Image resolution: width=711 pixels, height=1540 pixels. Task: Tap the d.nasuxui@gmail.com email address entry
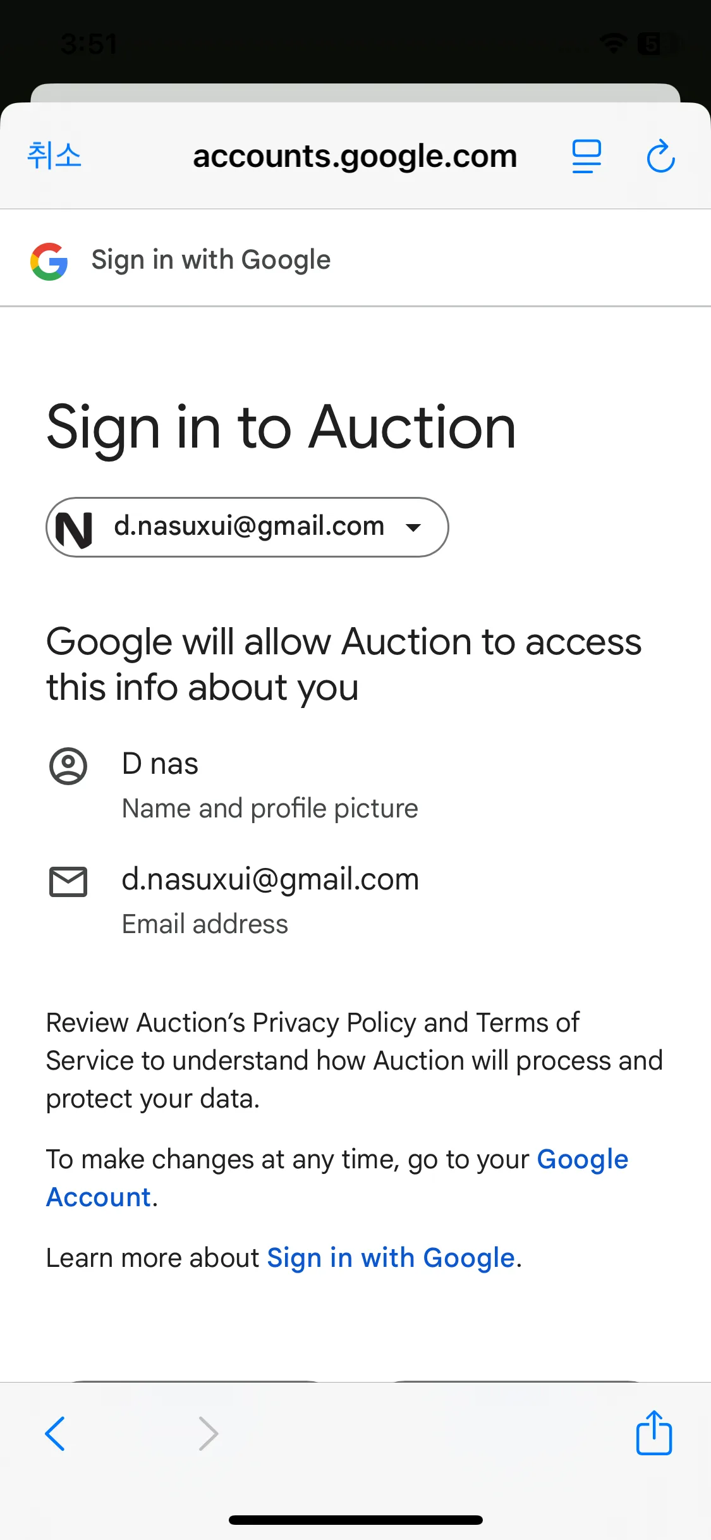(270, 879)
